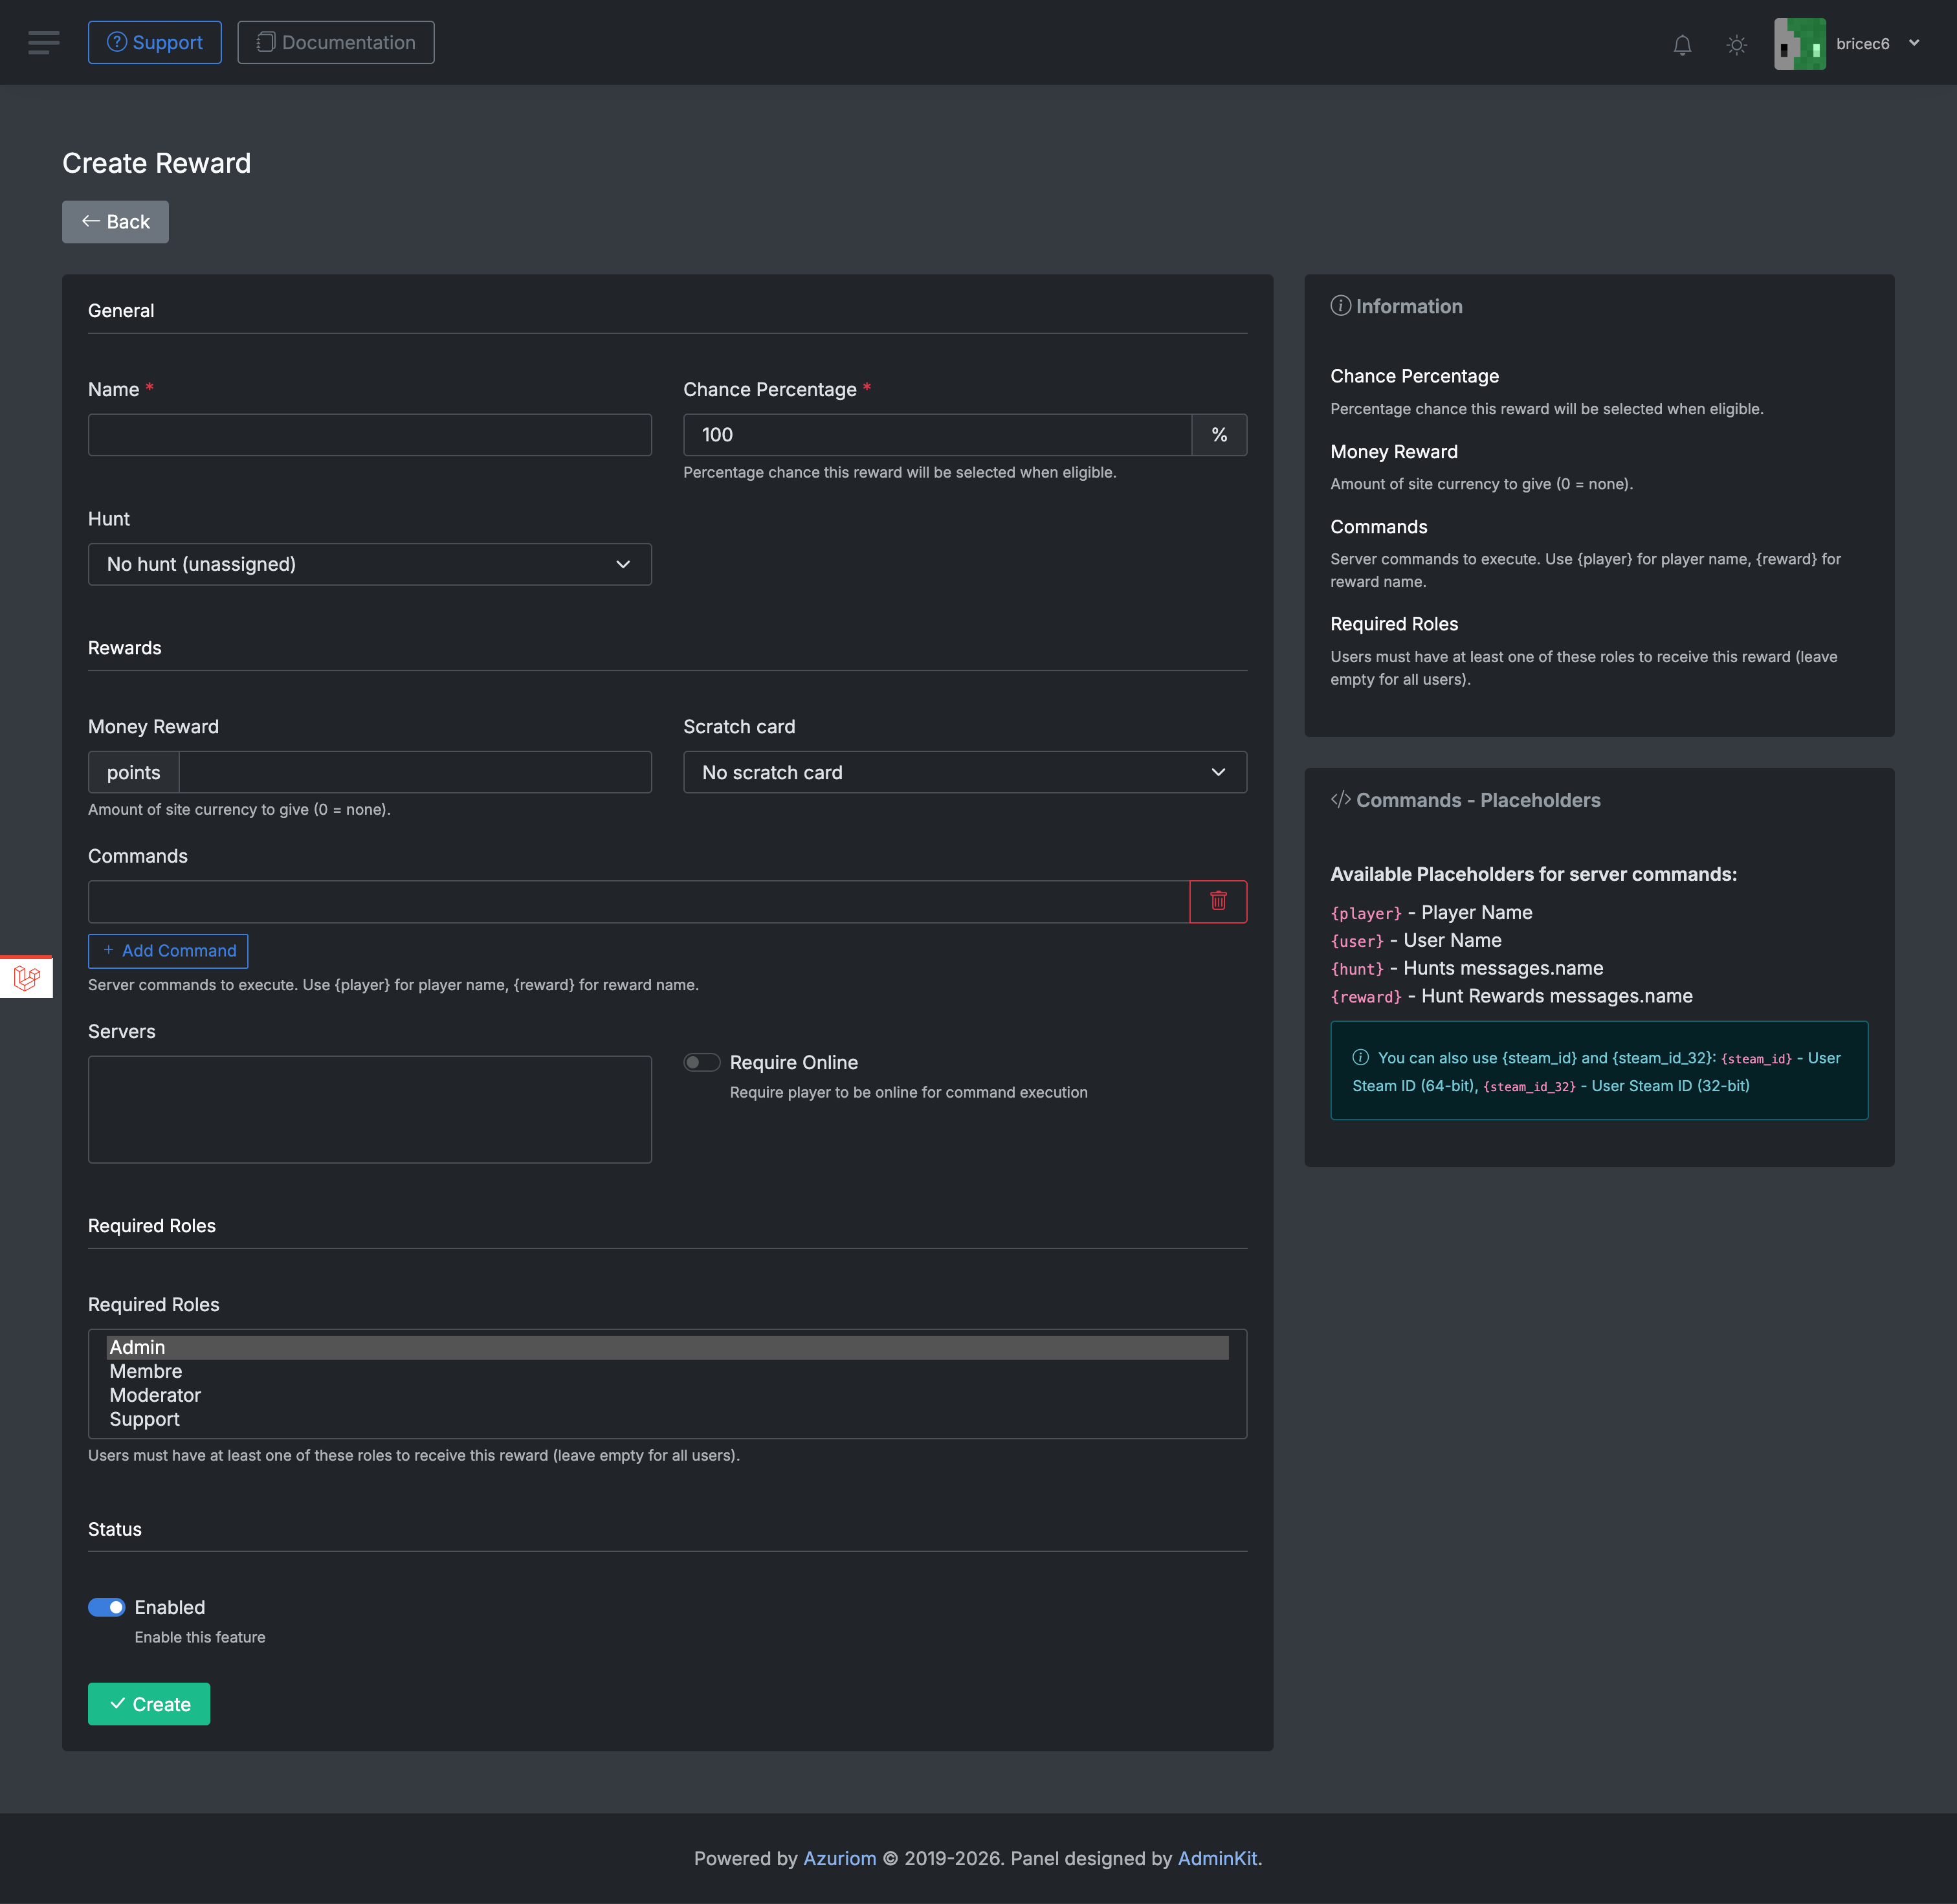Viewport: 1957px width, 1904px height.
Task: Click the bricec6 user avatar
Action: tap(1799, 44)
